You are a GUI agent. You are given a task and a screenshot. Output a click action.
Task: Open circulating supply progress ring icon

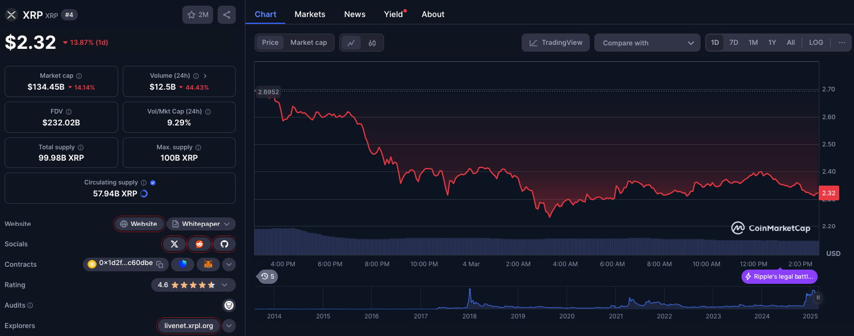144,194
